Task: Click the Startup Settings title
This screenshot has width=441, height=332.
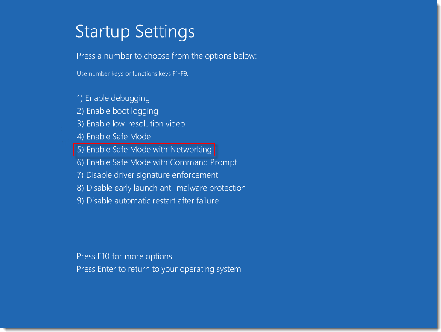Action: pyautogui.click(x=135, y=32)
